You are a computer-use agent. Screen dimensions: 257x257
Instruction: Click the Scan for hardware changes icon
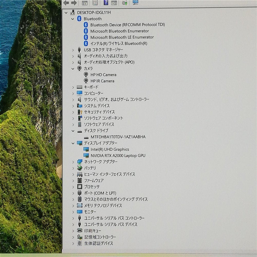(x=135, y=3)
